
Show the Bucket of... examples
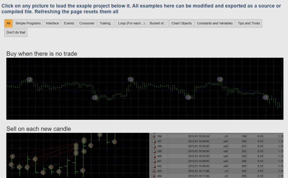tap(158, 23)
